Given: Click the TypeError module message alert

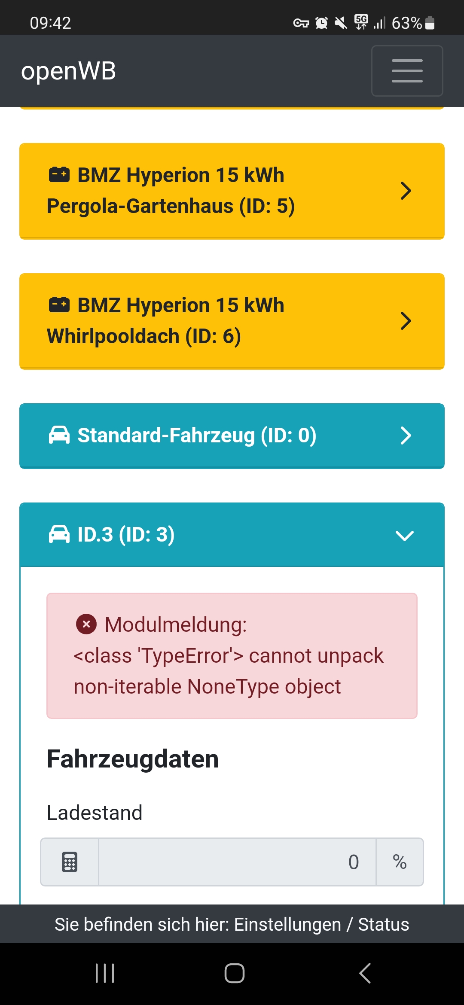Looking at the screenshot, I should tap(232, 655).
